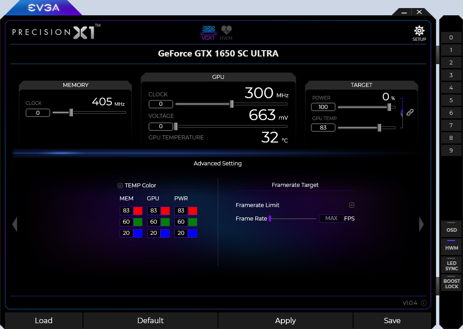Click the memory clock offset field
This screenshot has height=329, width=463.
(38, 113)
